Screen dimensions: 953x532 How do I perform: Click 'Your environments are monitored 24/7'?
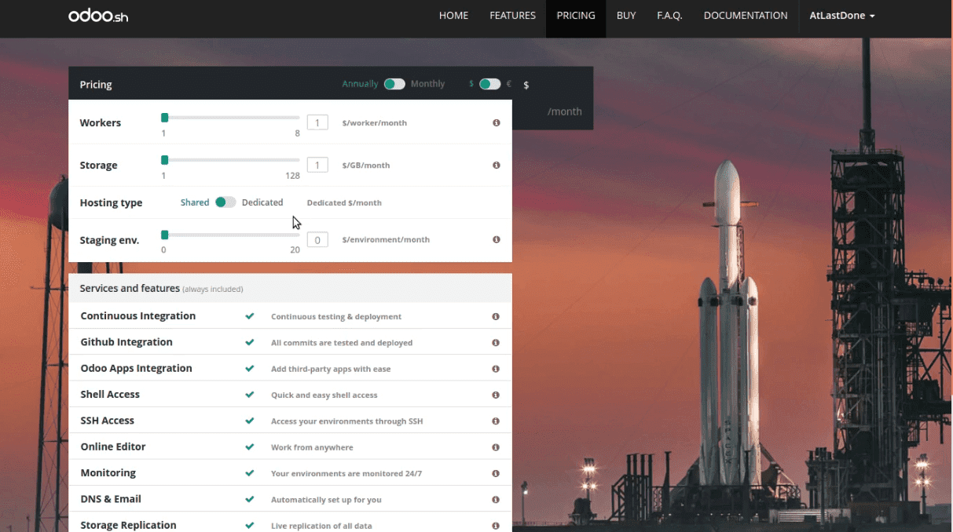[x=346, y=474]
